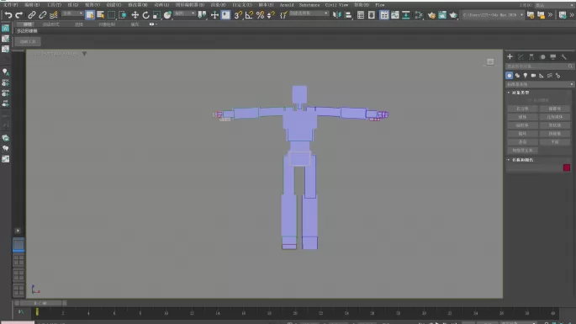Click the Box primitive button
Viewport: 576px width, 324px height.
[522, 109]
